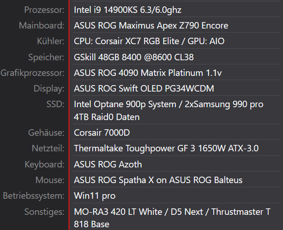The height and width of the screenshot is (230, 283).
Task: Click the Win11 pro operating system value
Action: [x=95, y=195]
